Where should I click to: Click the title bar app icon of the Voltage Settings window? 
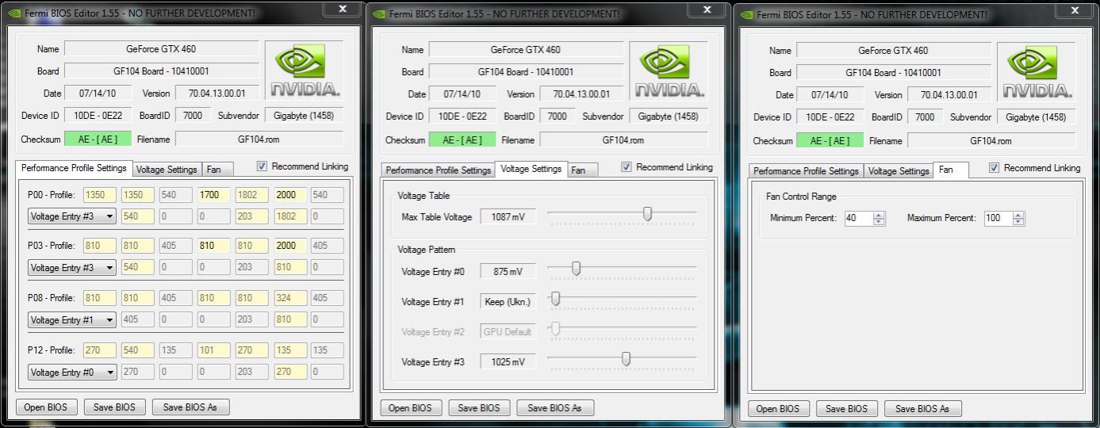click(x=378, y=13)
